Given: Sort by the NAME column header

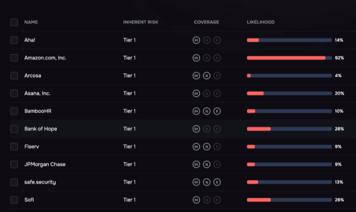Looking at the screenshot, I should 31,22.
